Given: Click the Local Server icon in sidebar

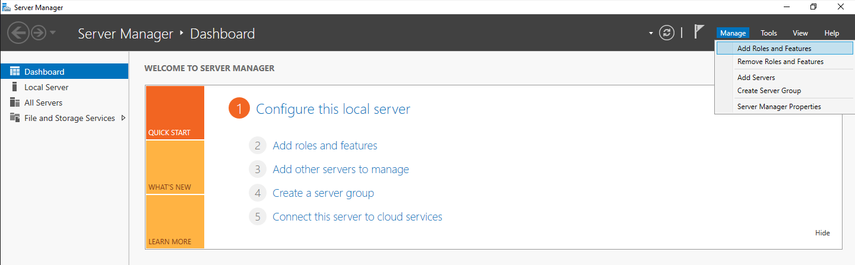Looking at the screenshot, I should 15,87.
